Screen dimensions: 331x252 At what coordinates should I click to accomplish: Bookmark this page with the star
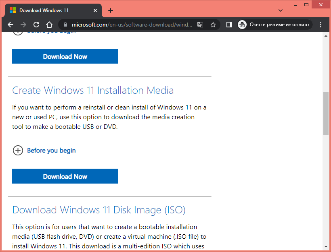click(213, 25)
